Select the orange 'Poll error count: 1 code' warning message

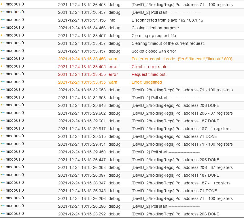pos(182,59)
